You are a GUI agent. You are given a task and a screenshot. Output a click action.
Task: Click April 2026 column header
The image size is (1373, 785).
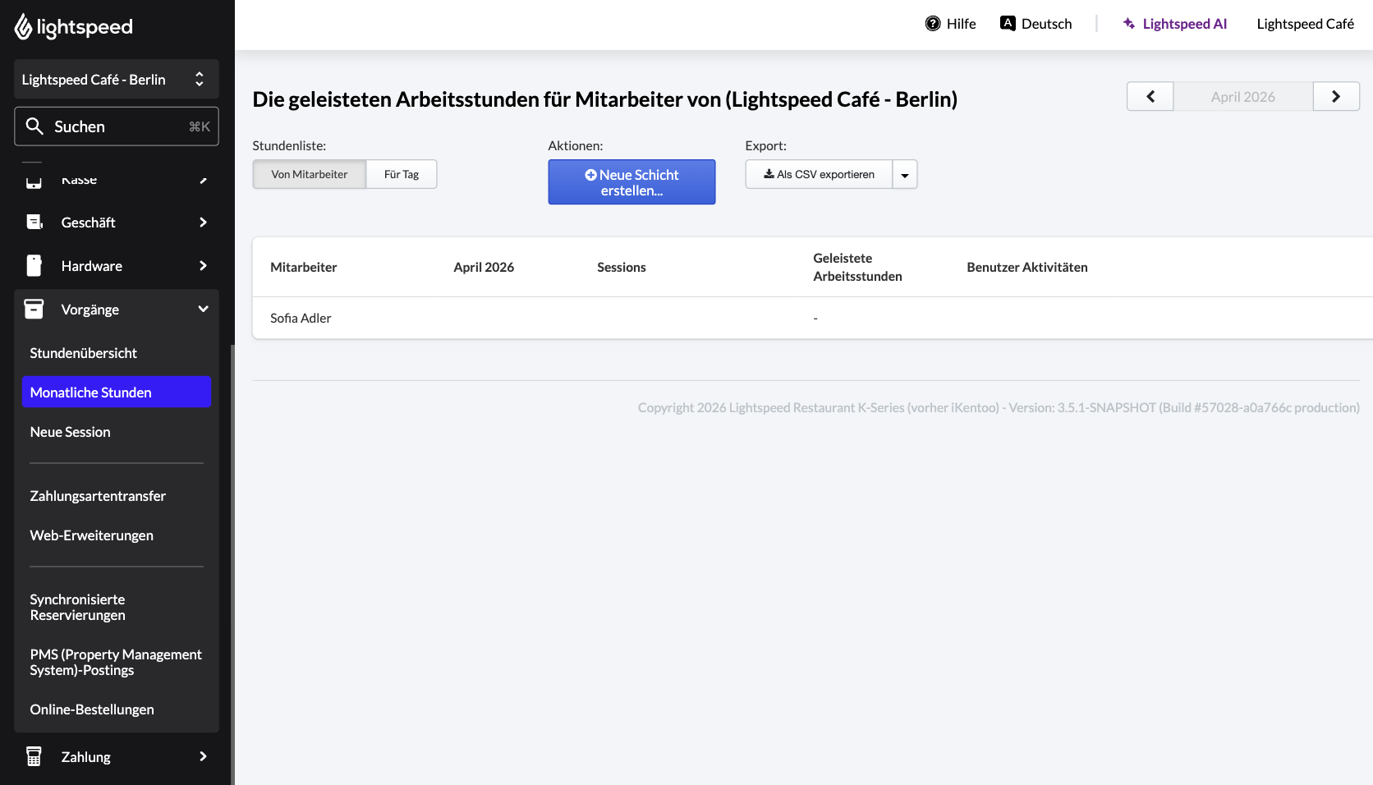coord(484,268)
